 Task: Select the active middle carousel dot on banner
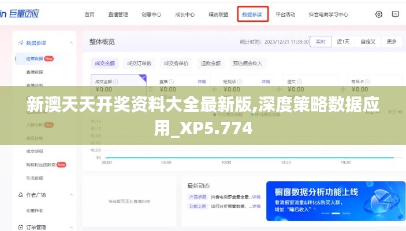[x=336, y=214]
